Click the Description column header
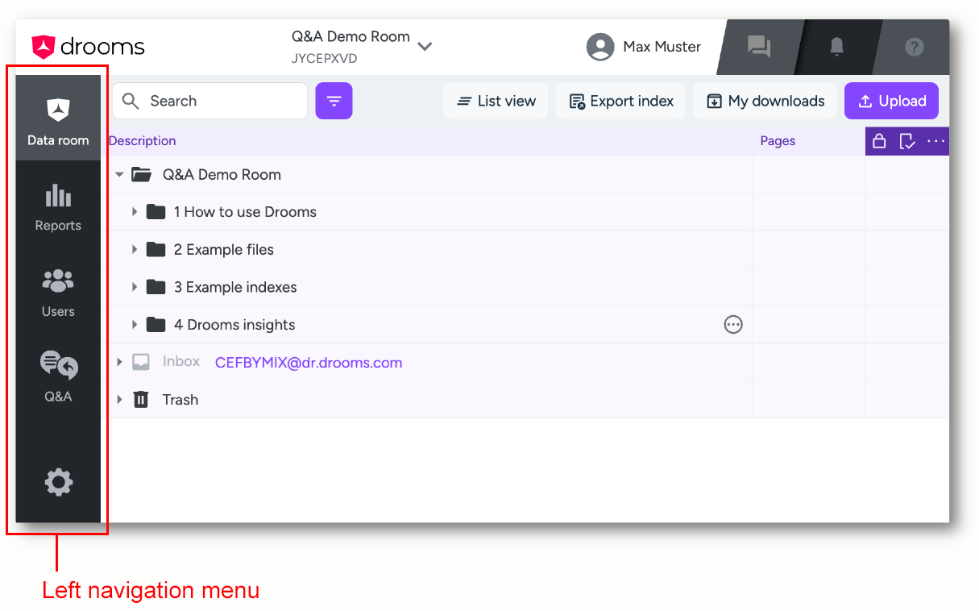The height and width of the screenshot is (611, 979). click(143, 141)
